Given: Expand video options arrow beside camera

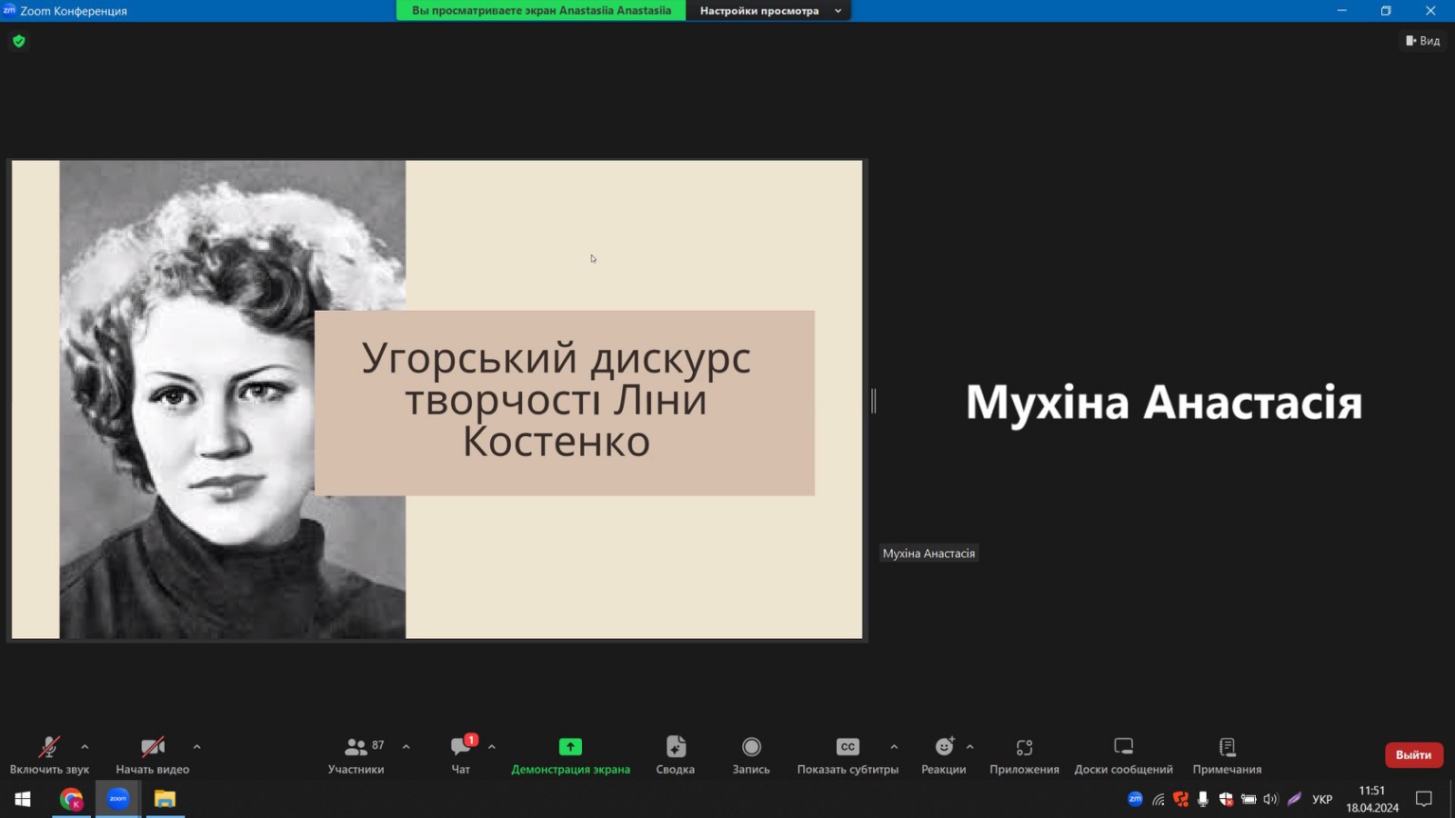Looking at the screenshot, I should tap(196, 747).
